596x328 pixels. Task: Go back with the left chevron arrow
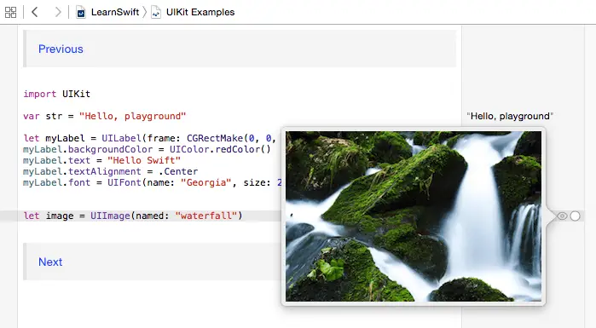pos(35,12)
